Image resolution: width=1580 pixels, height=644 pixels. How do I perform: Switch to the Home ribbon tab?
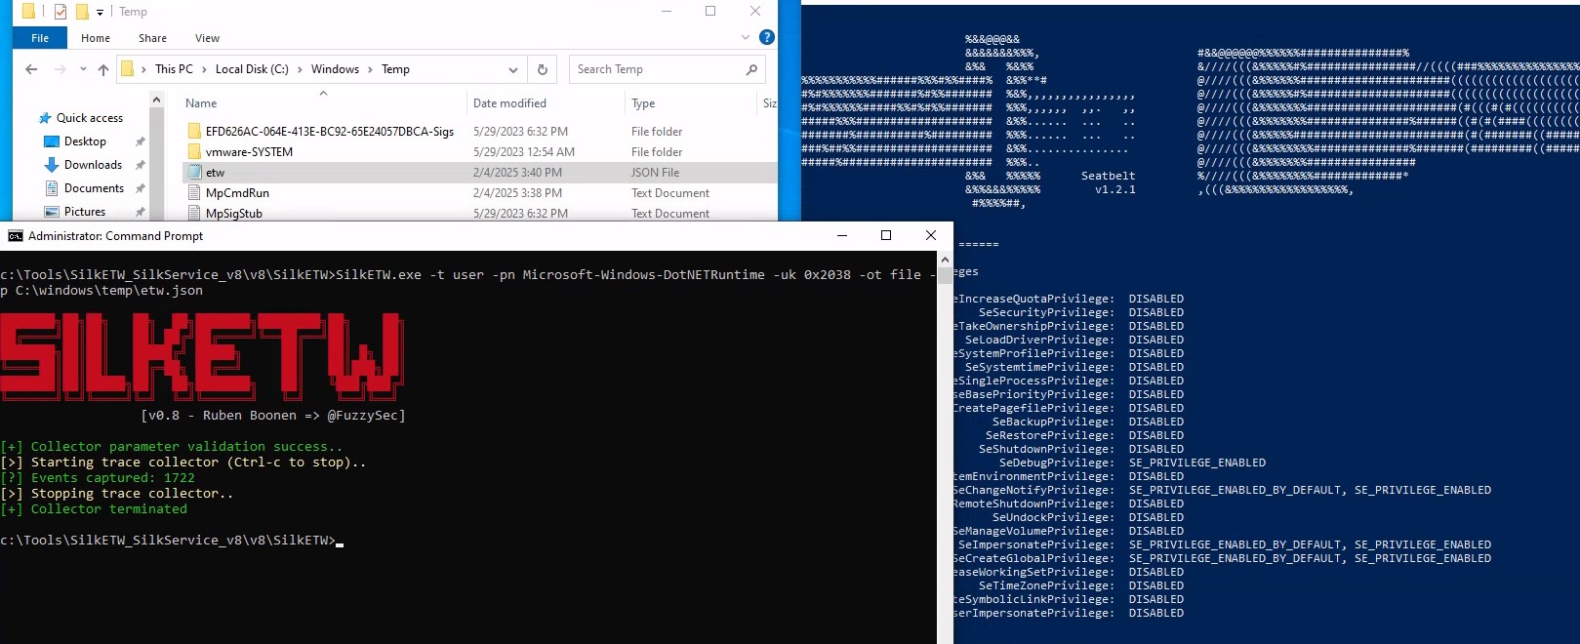(x=96, y=38)
